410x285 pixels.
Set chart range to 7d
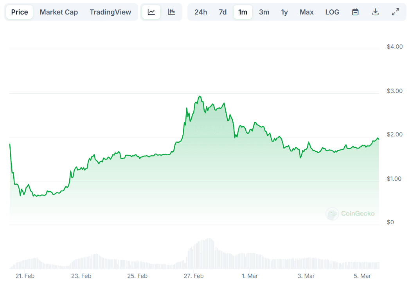click(x=223, y=12)
